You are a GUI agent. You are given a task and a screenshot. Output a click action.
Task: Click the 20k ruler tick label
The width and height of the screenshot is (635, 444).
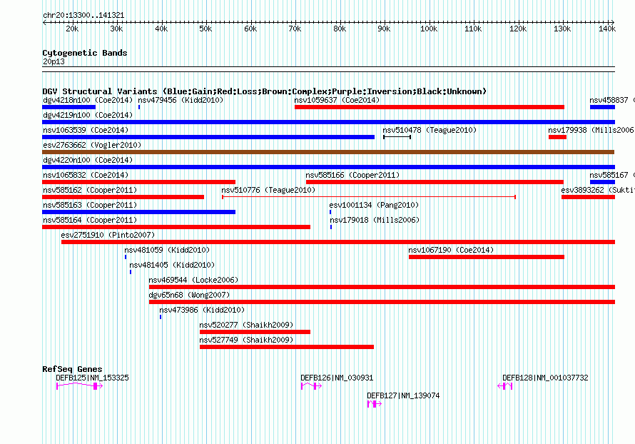(x=72, y=29)
